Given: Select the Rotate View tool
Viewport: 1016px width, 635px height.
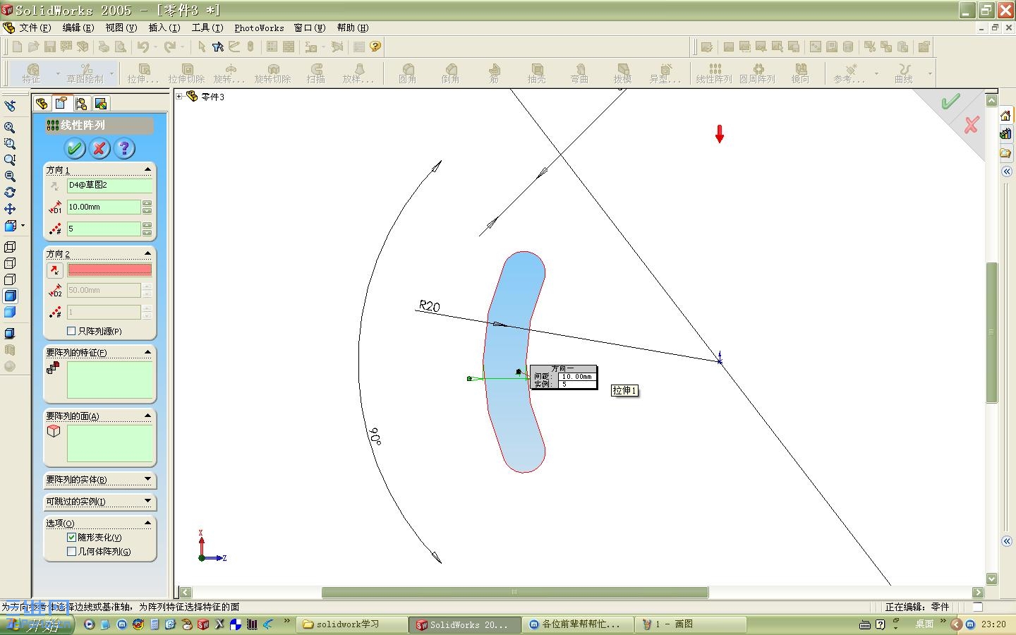Looking at the screenshot, I should point(10,193).
